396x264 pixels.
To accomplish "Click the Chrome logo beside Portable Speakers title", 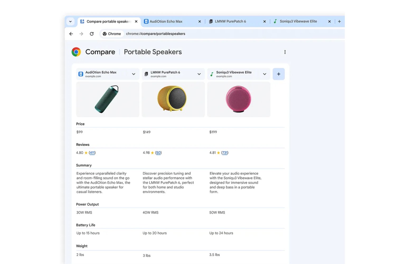I will pos(76,52).
